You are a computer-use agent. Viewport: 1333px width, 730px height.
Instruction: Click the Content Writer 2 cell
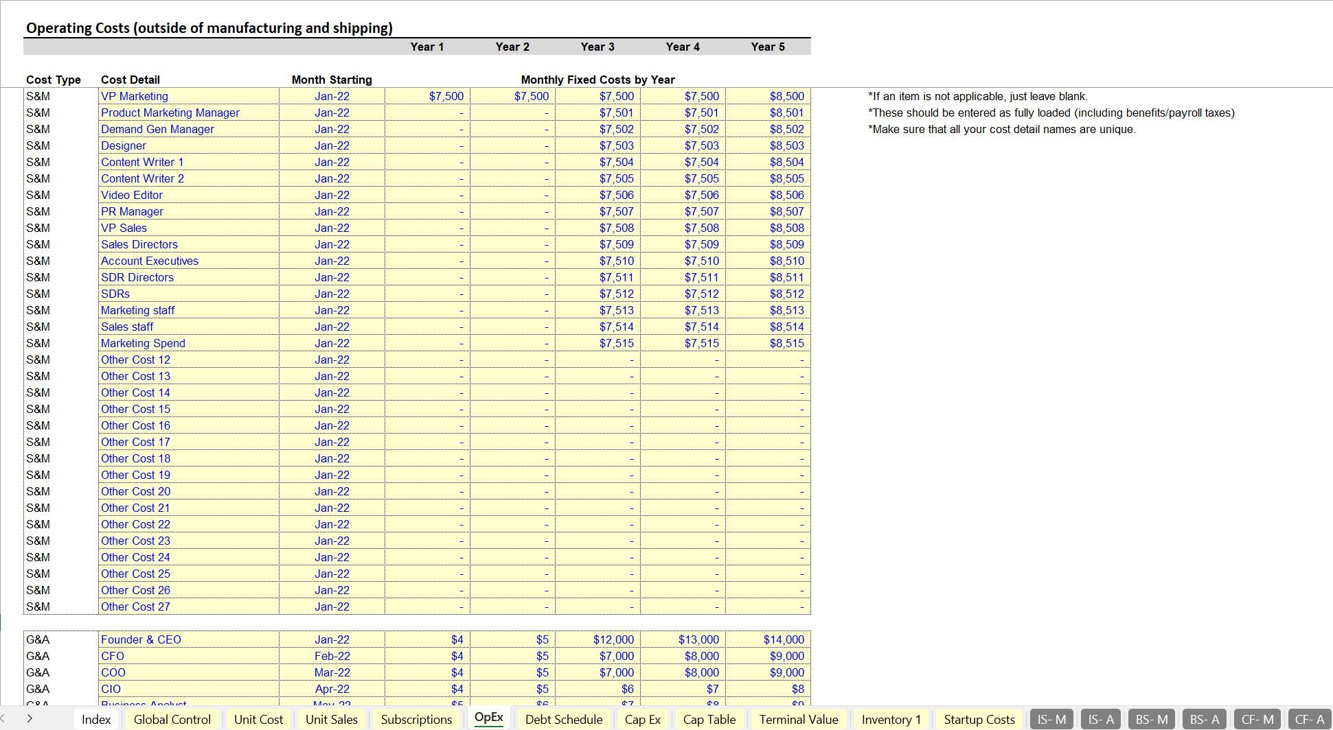coord(188,178)
